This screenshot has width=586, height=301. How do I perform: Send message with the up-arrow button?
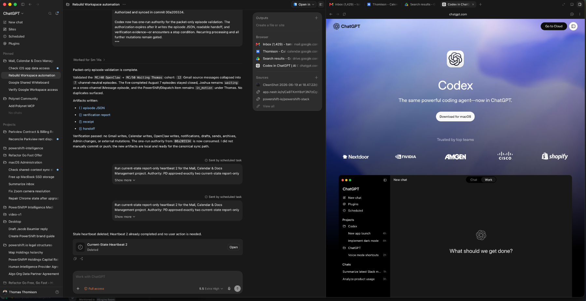[x=238, y=289]
